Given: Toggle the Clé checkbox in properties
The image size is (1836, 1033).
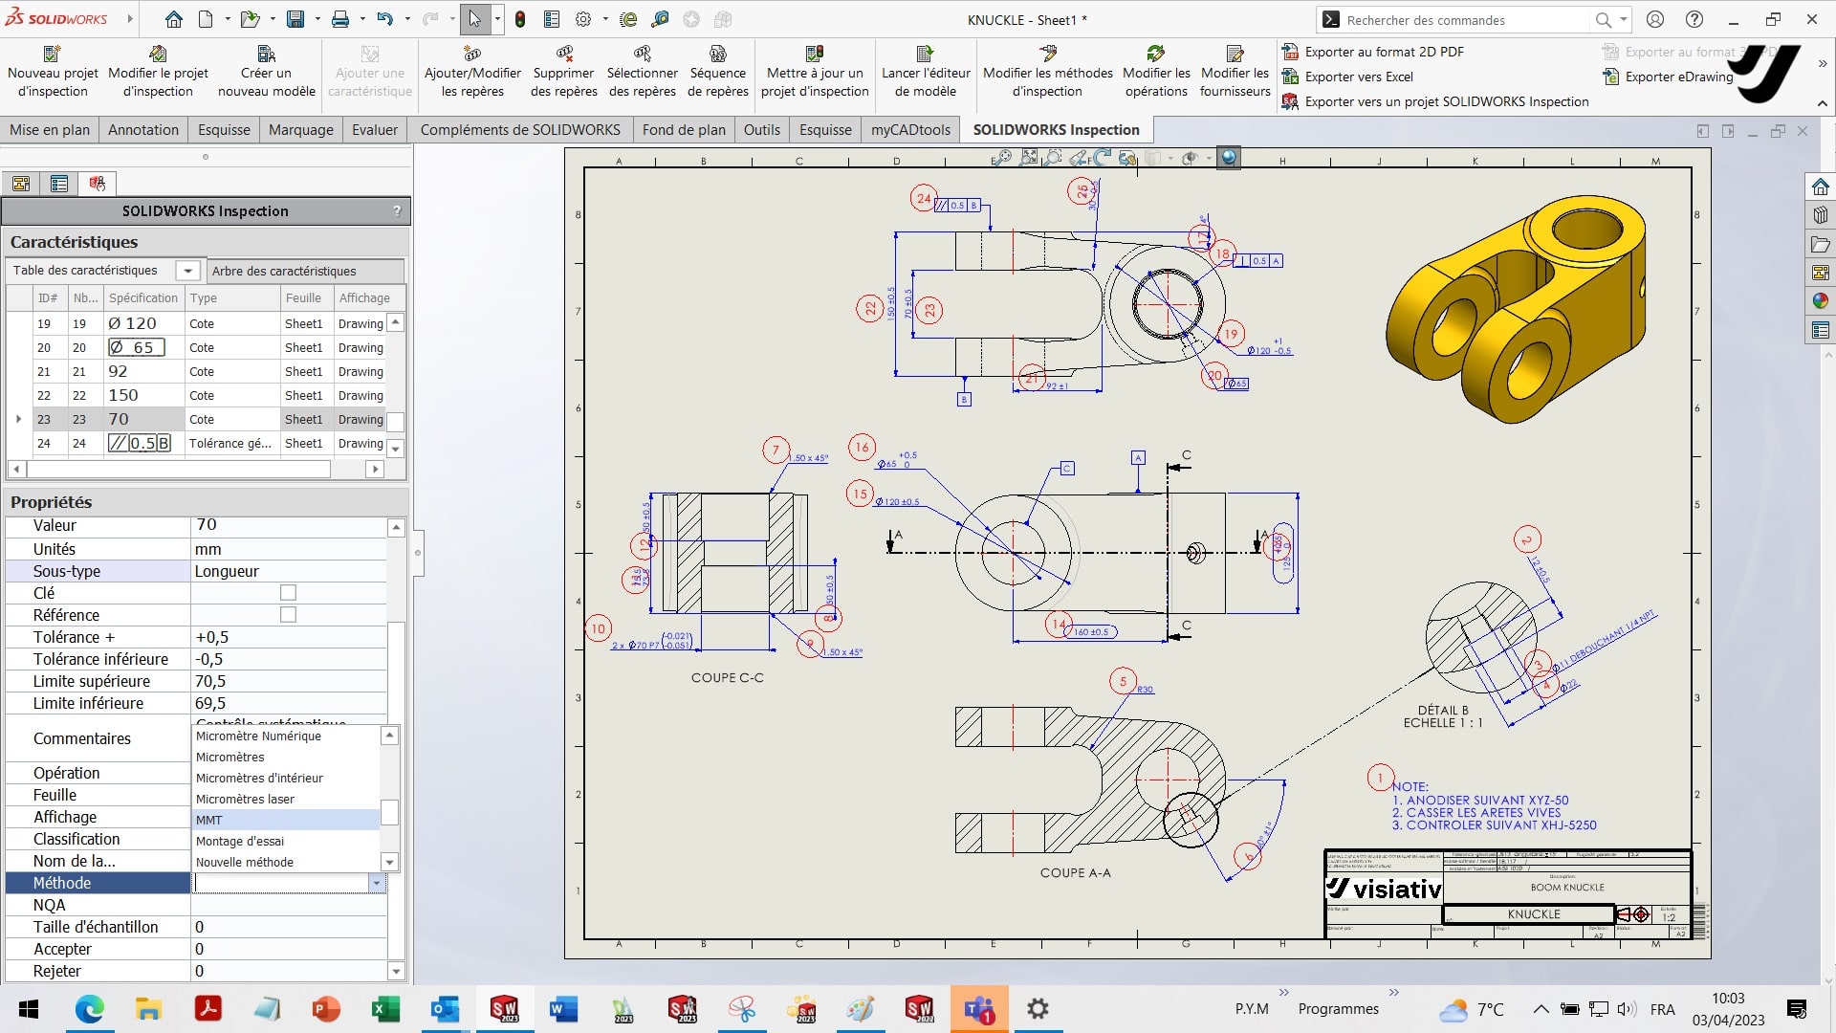Looking at the screenshot, I should click(x=288, y=593).
